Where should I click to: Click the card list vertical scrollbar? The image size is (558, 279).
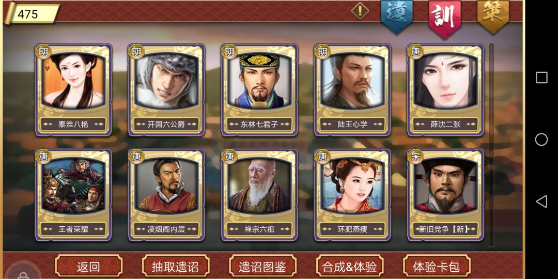pos(491,145)
